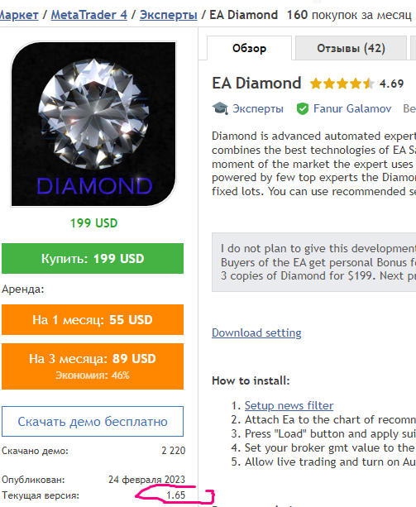Viewport: 416px width, 507px height.
Task: Go to MetaTrader 4 breadcrumb
Action: pyautogui.click(x=89, y=15)
